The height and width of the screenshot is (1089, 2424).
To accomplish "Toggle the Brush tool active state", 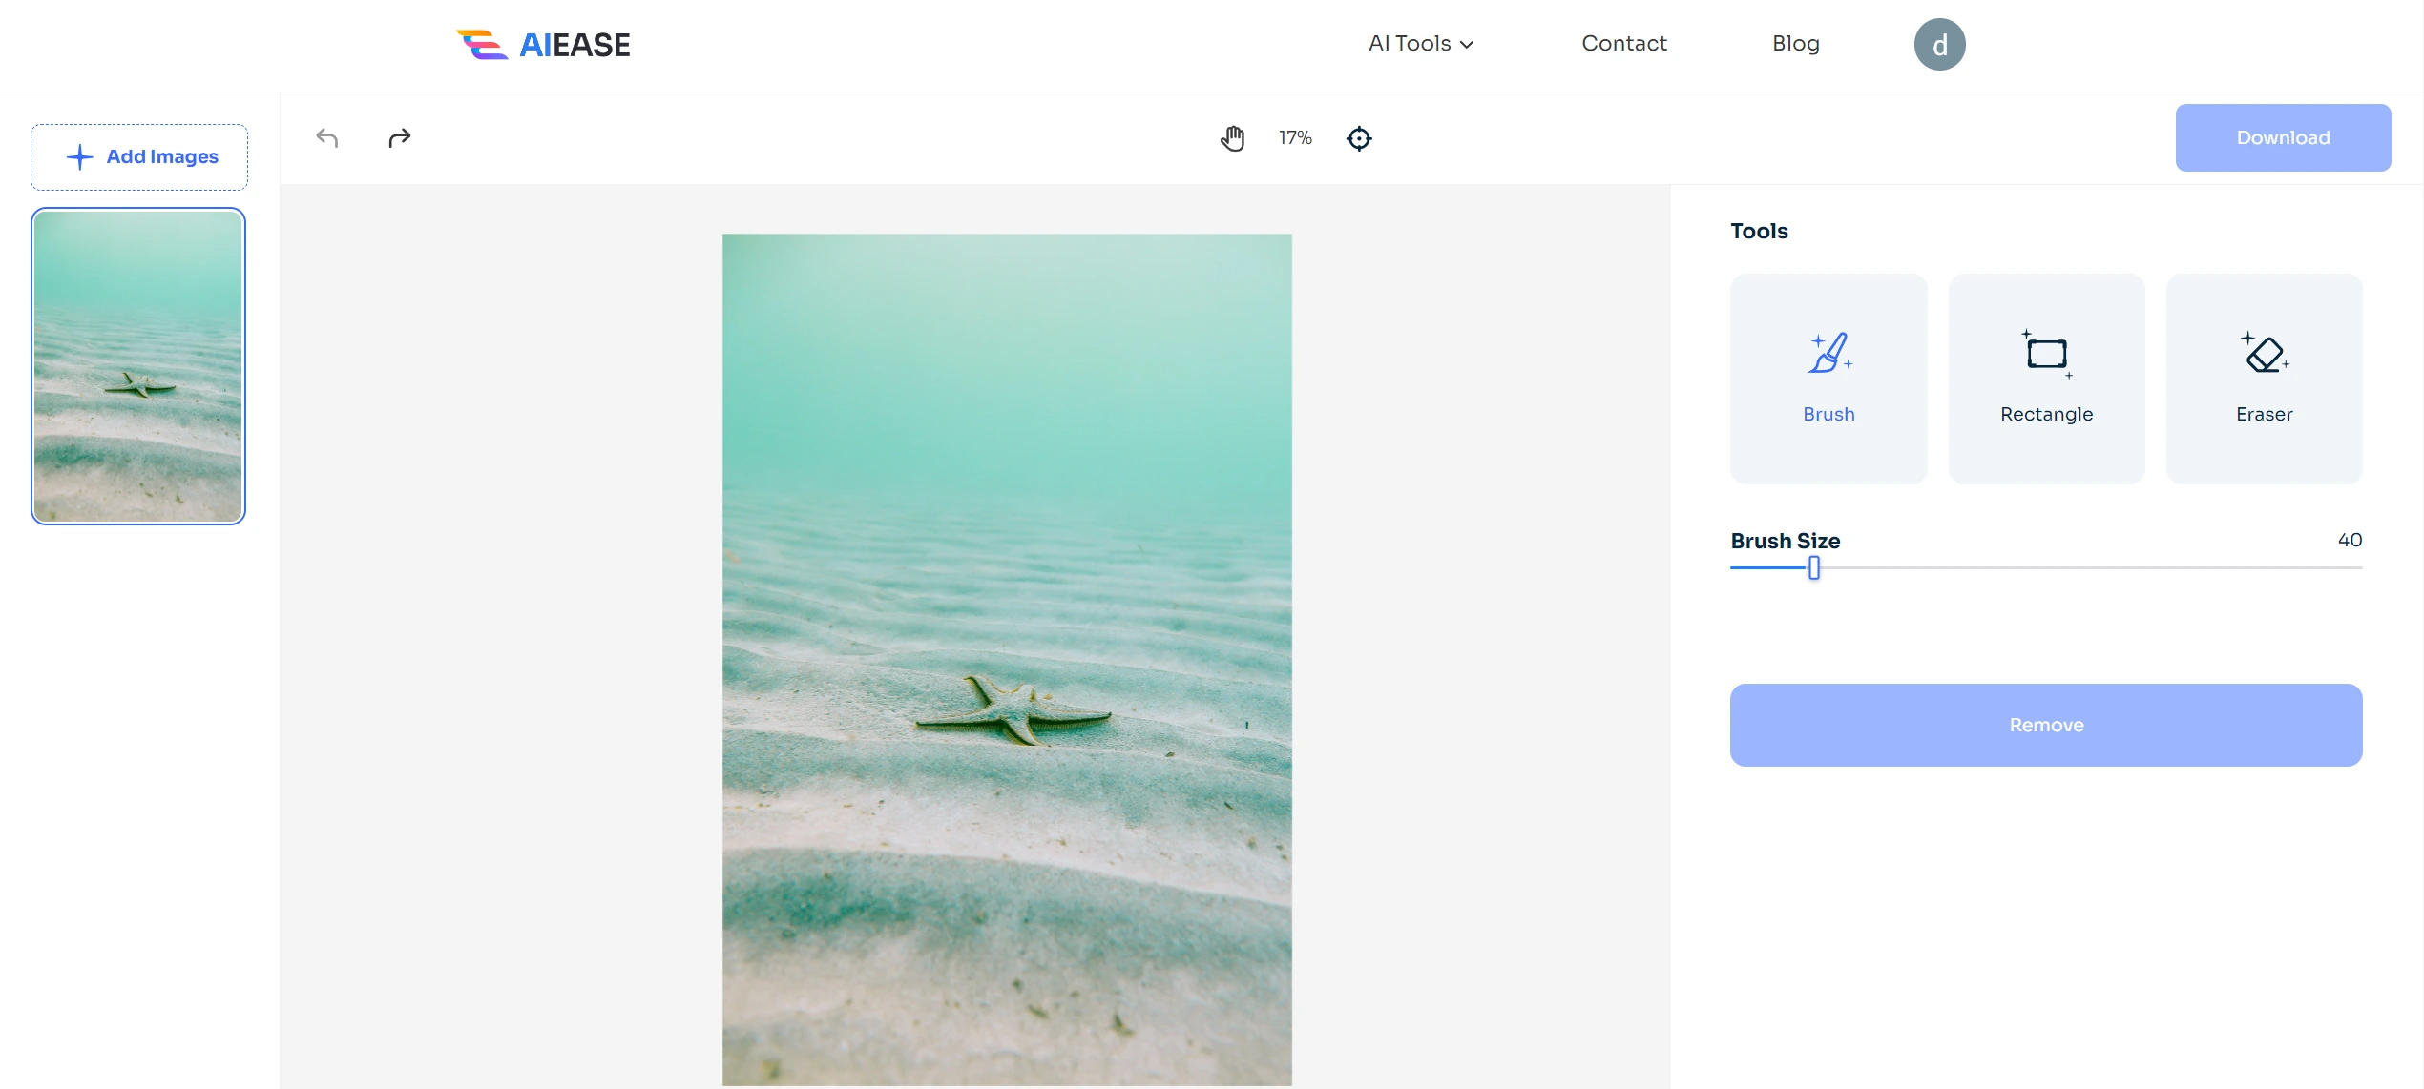I will click(x=1828, y=379).
